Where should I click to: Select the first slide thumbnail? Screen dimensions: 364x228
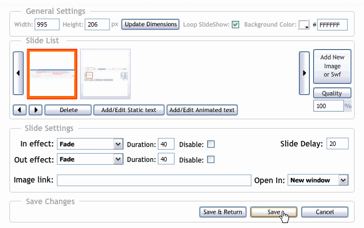(52, 74)
